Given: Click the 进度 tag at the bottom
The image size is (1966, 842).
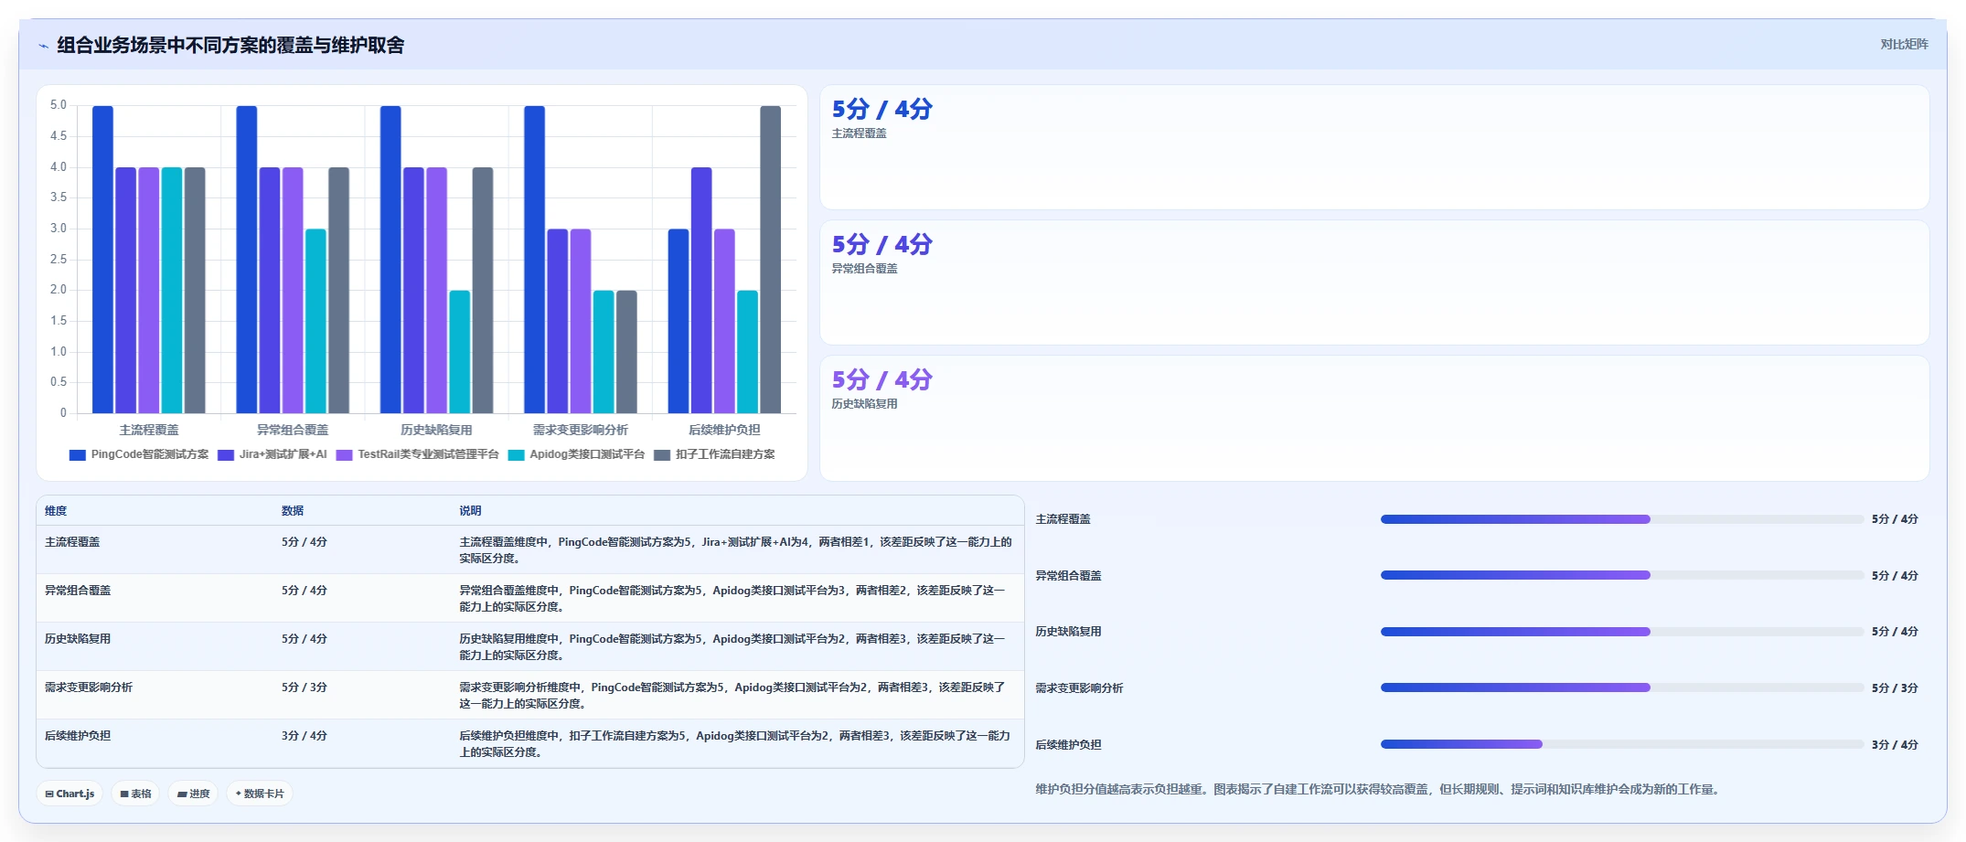Looking at the screenshot, I should [194, 794].
